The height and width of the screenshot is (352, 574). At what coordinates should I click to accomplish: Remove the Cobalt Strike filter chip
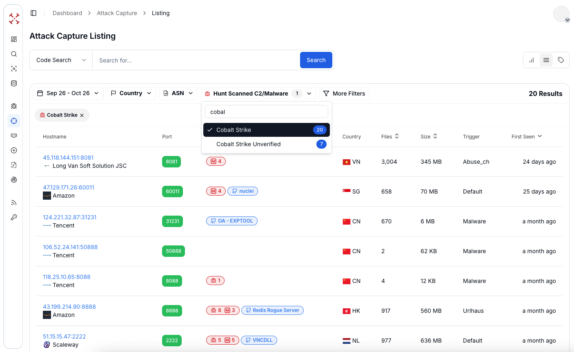(x=82, y=116)
